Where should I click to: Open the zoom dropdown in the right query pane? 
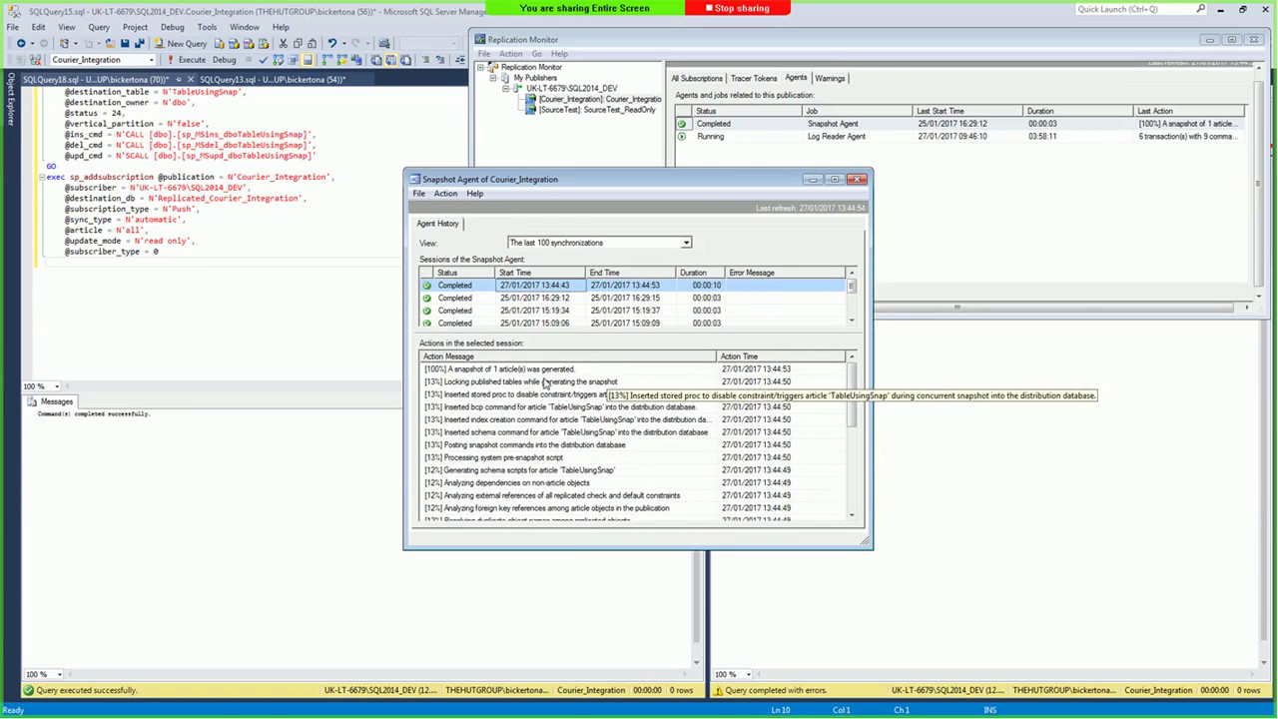tap(749, 674)
